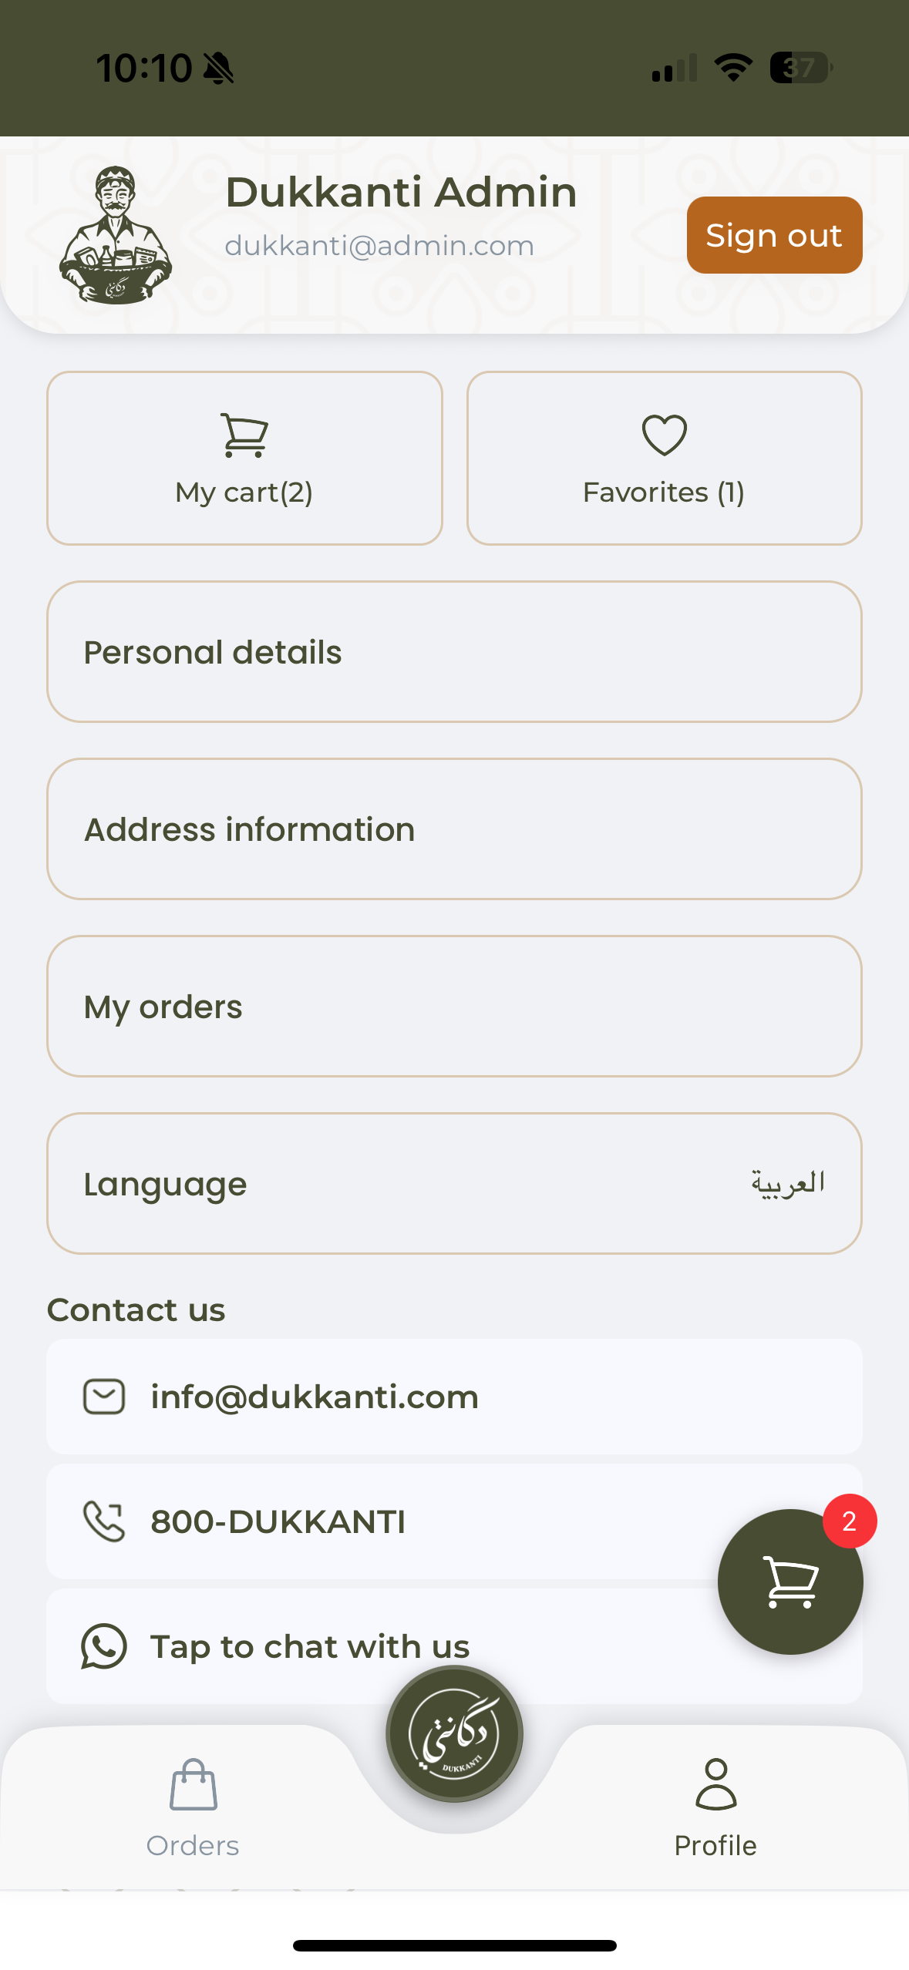The height and width of the screenshot is (1970, 909).
Task: Open the floating cart button
Action: pyautogui.click(x=789, y=1582)
